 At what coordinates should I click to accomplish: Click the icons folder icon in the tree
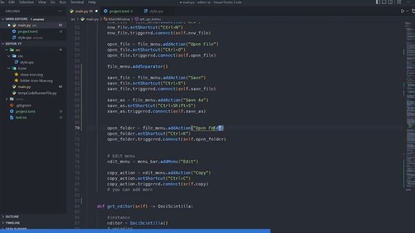pos(14,68)
